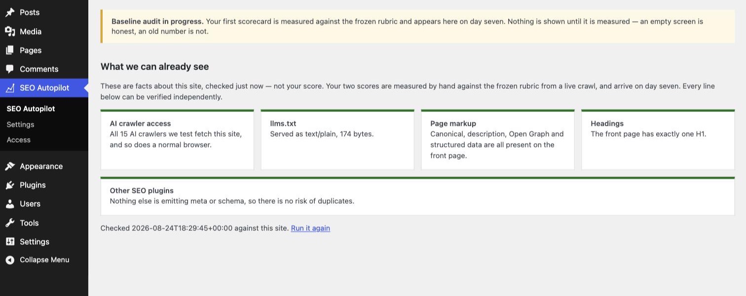Click the Settings sliders icon

(10, 242)
